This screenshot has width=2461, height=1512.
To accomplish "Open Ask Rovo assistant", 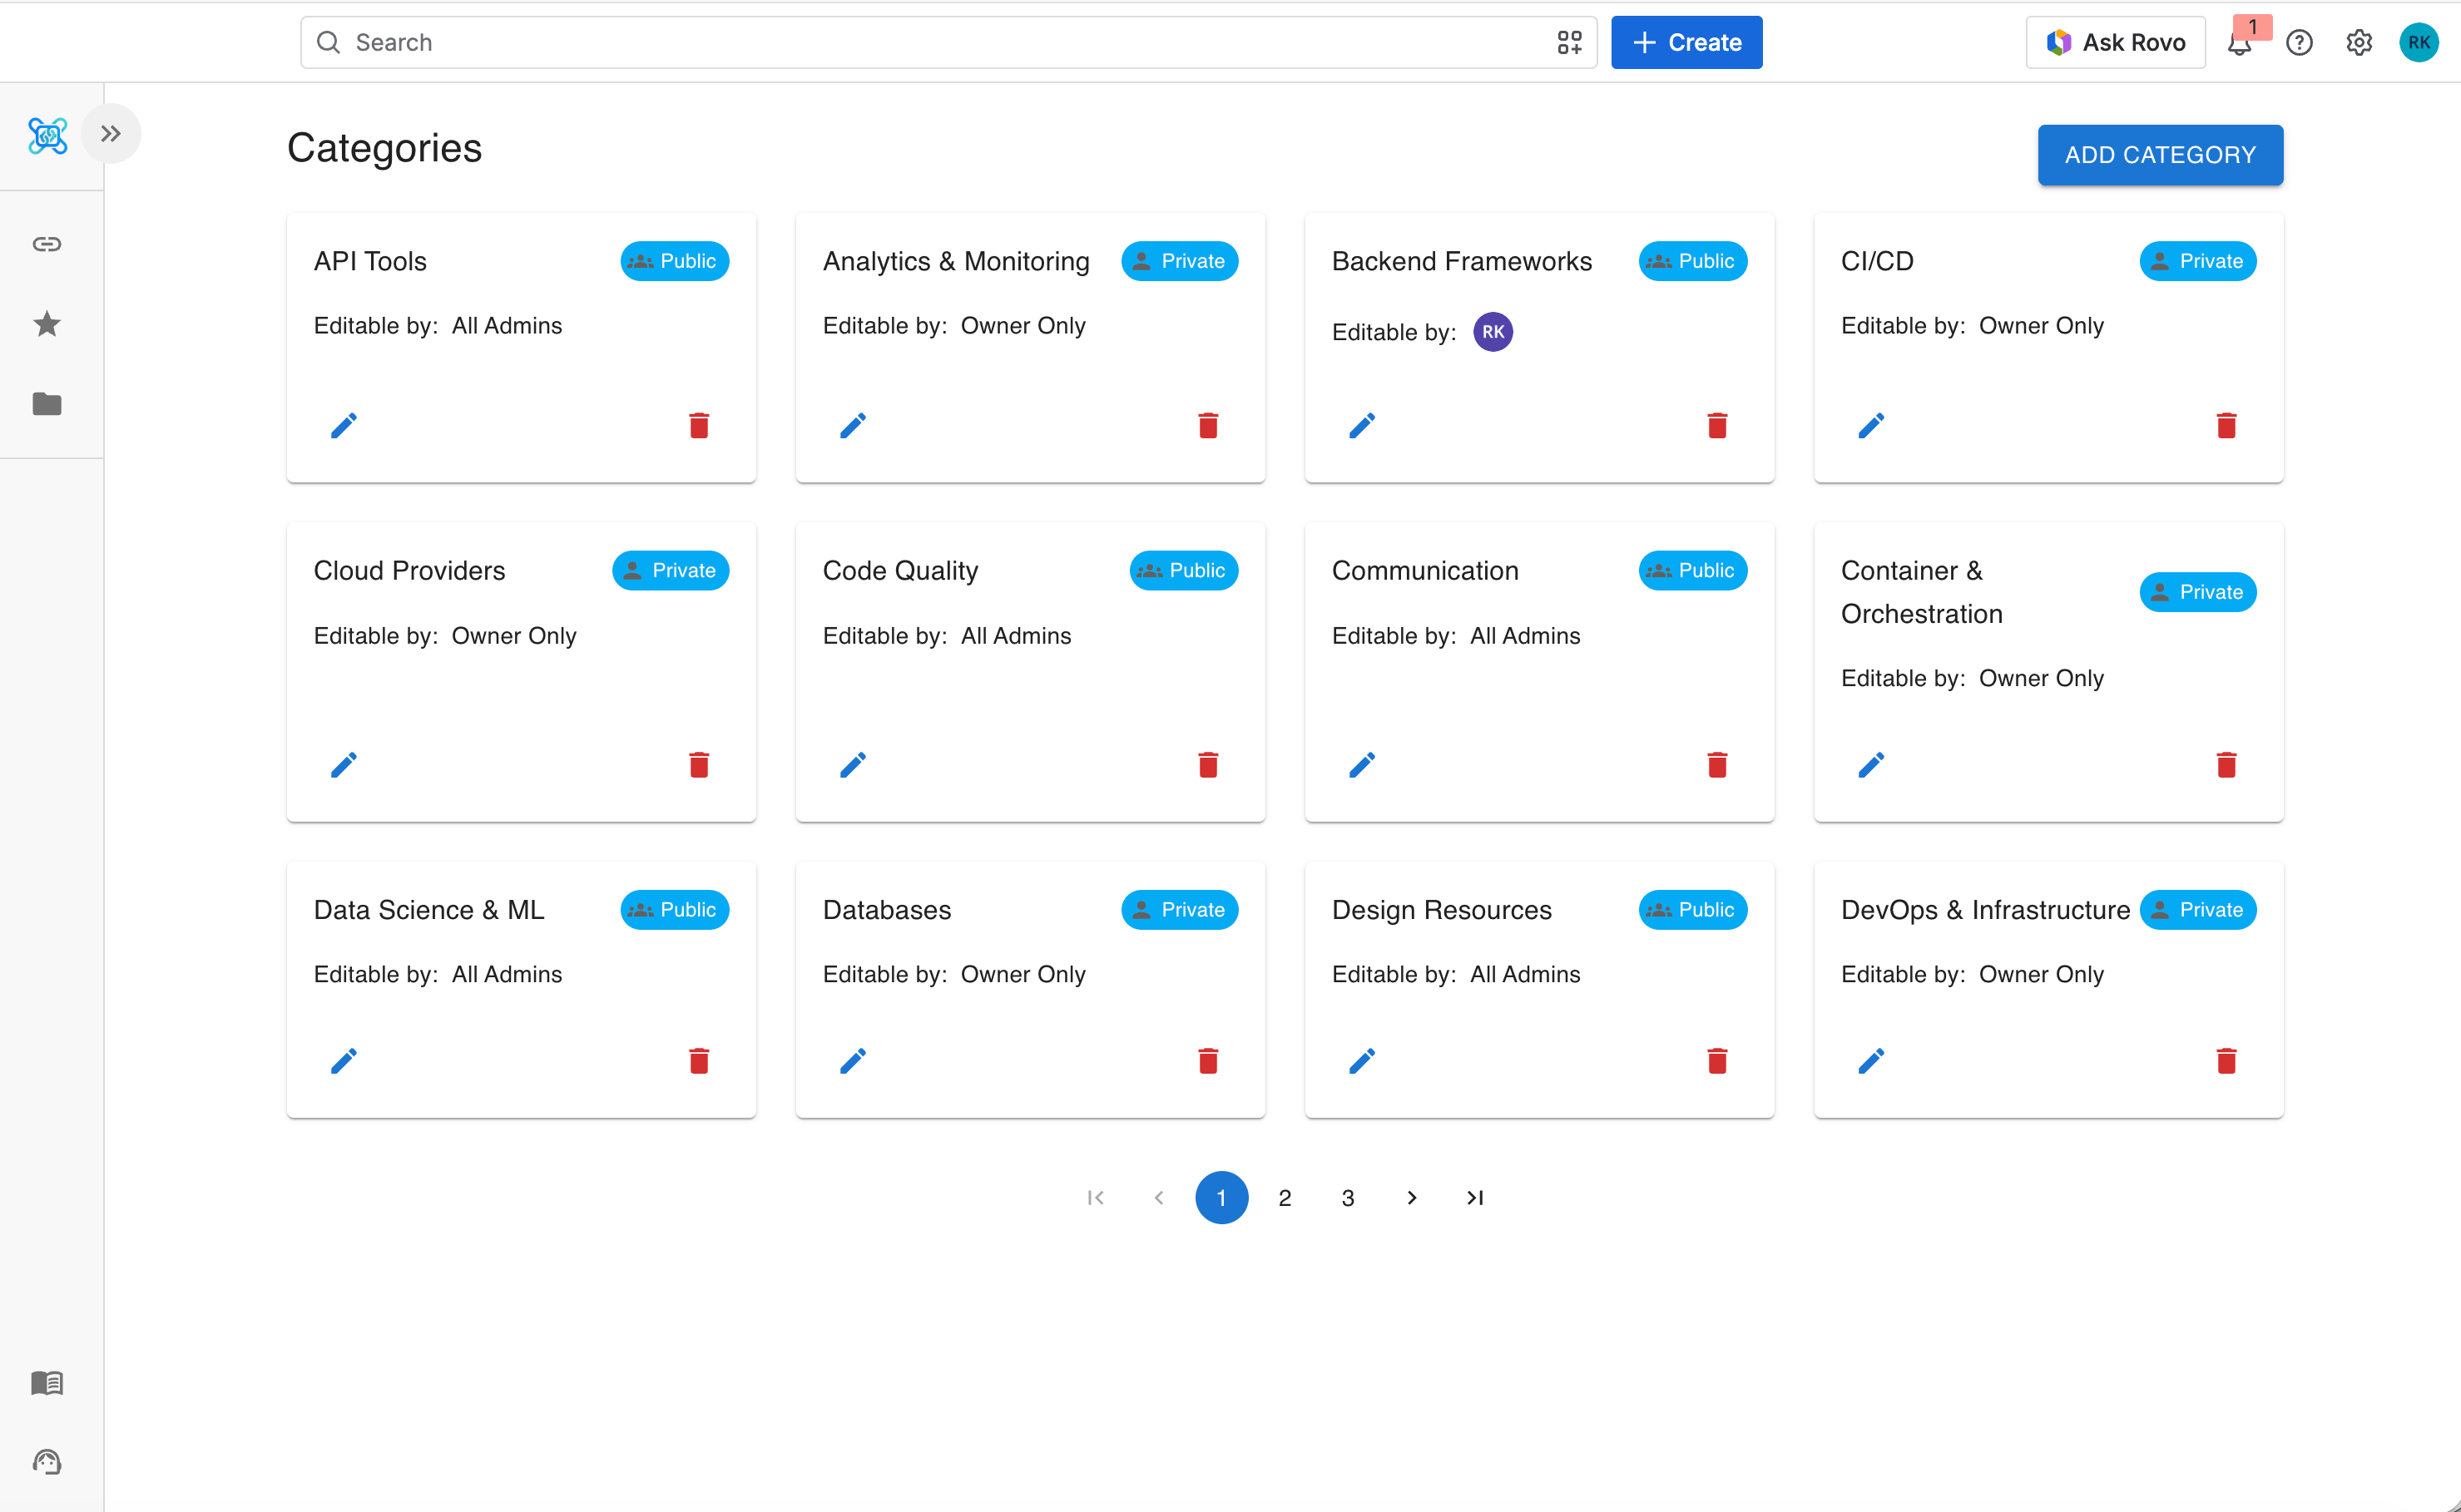I will pos(2115,42).
